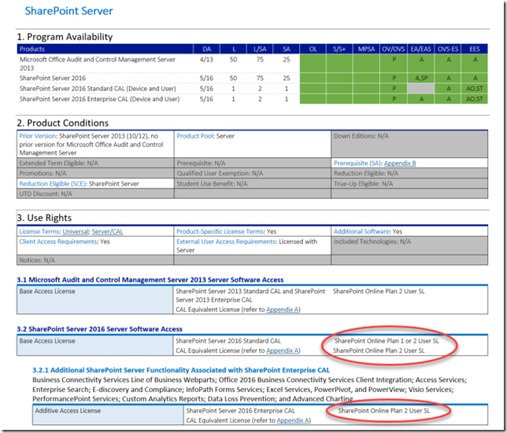Click the EES column header
The width and height of the screenshot is (507, 433).
(475, 49)
